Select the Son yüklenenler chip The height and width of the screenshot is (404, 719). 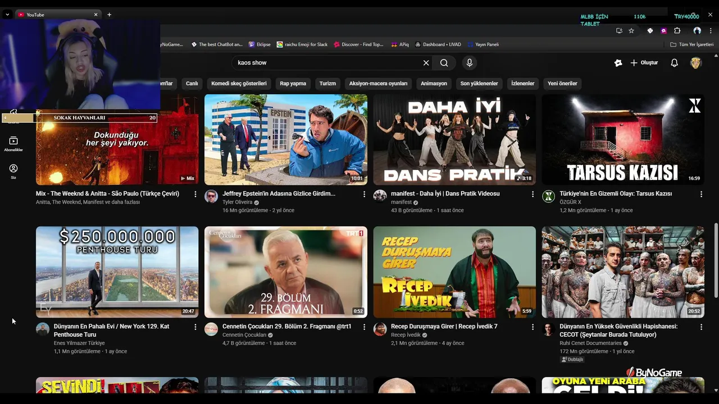point(479,84)
